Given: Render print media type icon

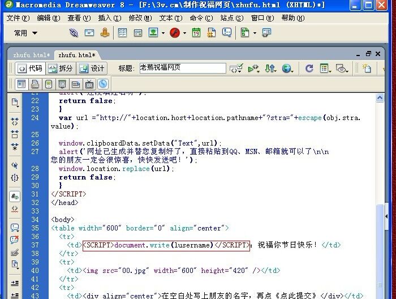Looking at the screenshot, I should 35,84.
